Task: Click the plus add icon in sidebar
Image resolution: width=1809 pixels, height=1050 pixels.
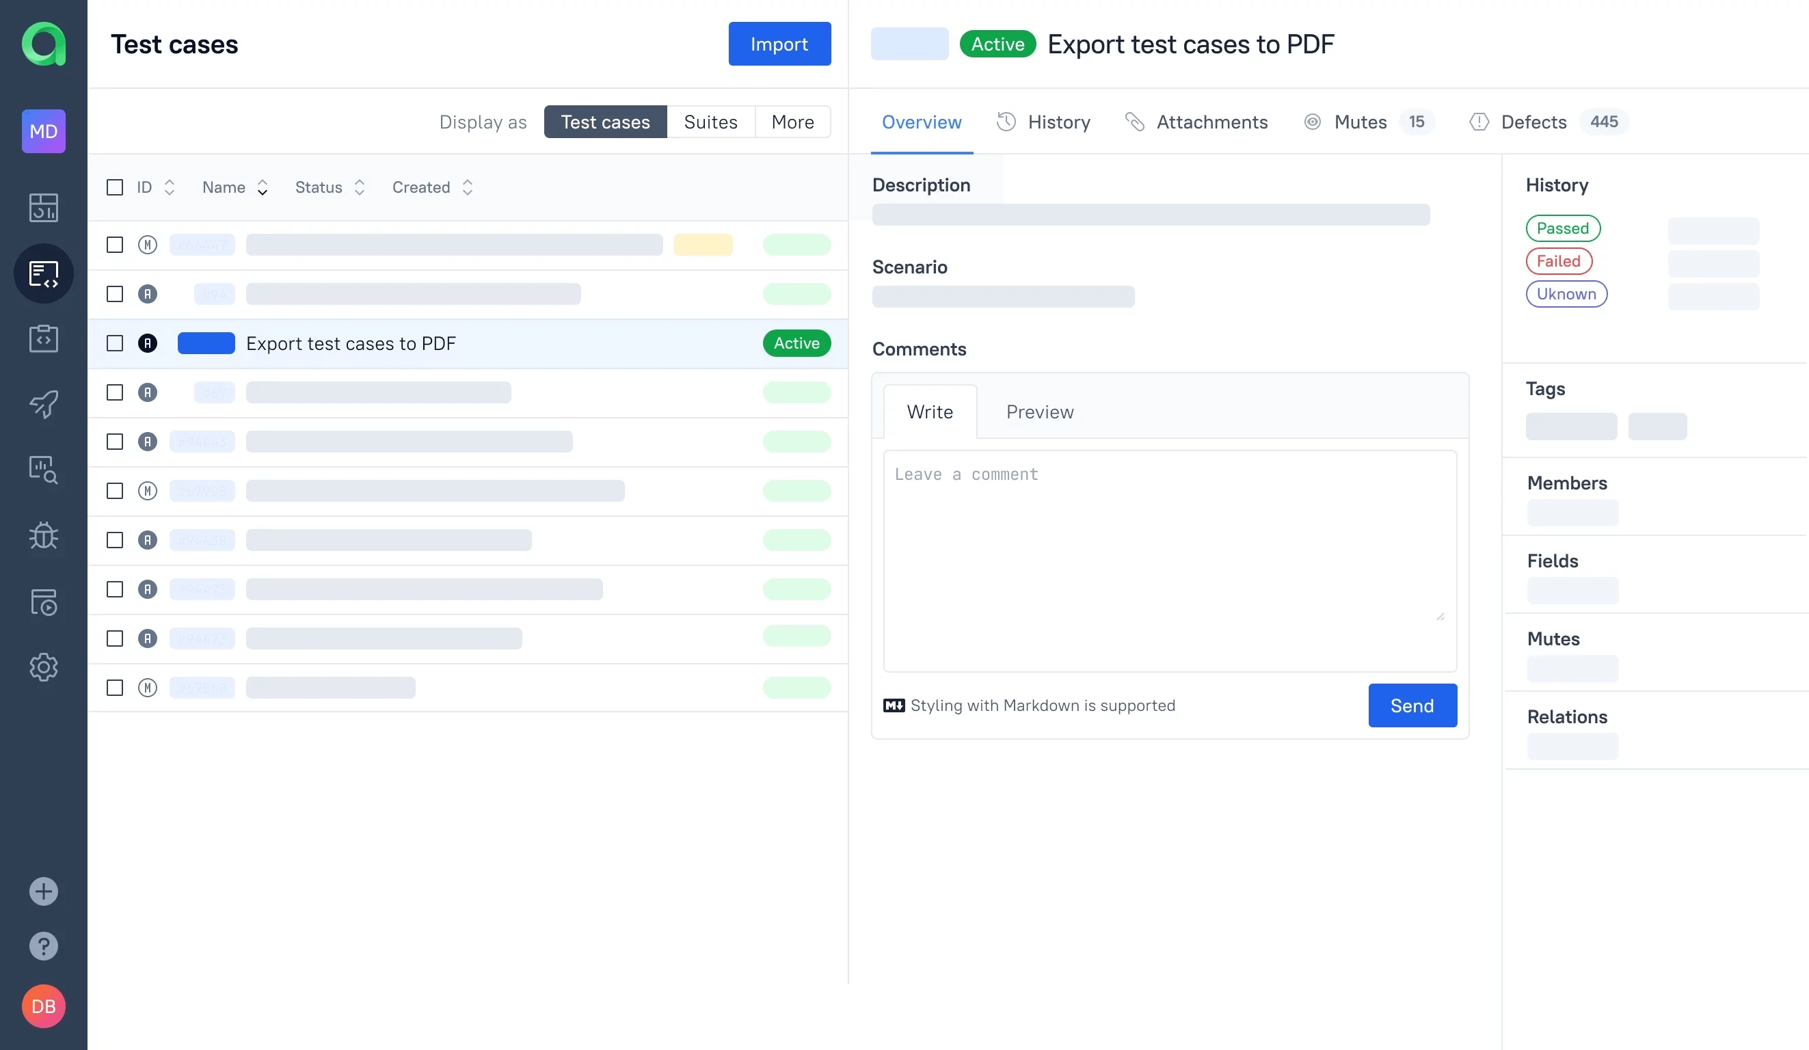Action: click(x=43, y=891)
